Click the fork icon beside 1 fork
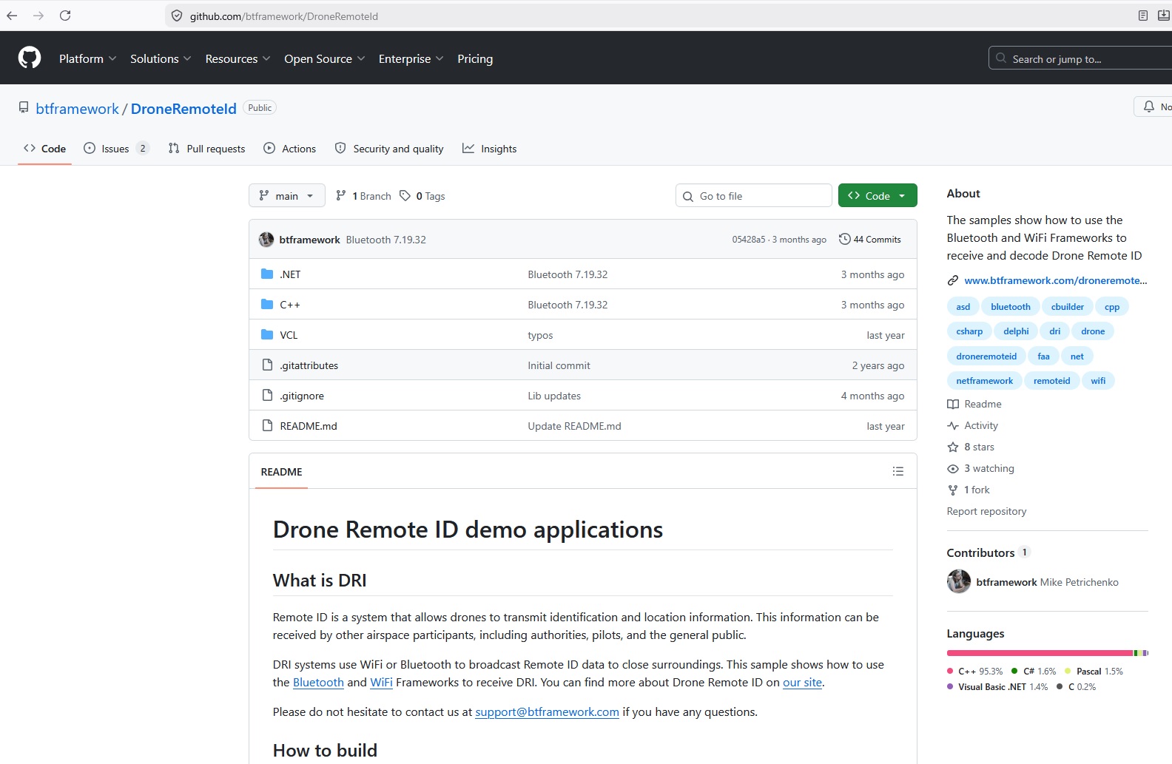This screenshot has width=1172, height=764. pyautogui.click(x=953, y=490)
